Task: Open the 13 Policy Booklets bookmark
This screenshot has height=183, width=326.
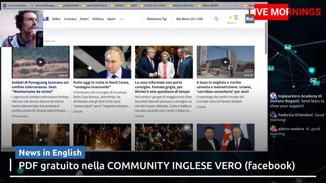Action: (x=15, y=5)
